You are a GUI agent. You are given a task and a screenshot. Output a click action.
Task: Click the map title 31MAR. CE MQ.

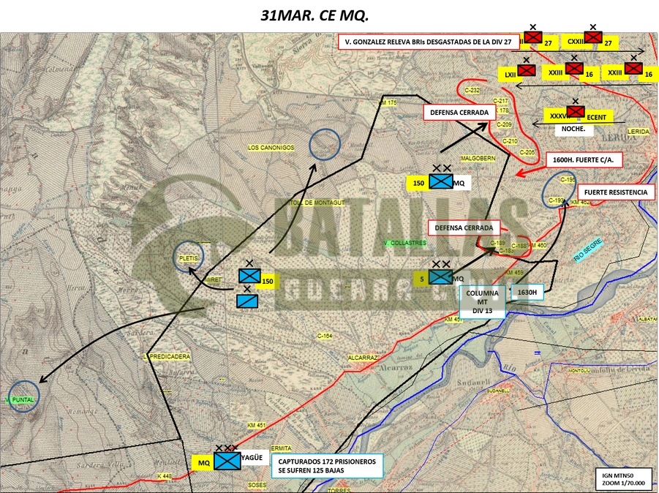tap(315, 15)
